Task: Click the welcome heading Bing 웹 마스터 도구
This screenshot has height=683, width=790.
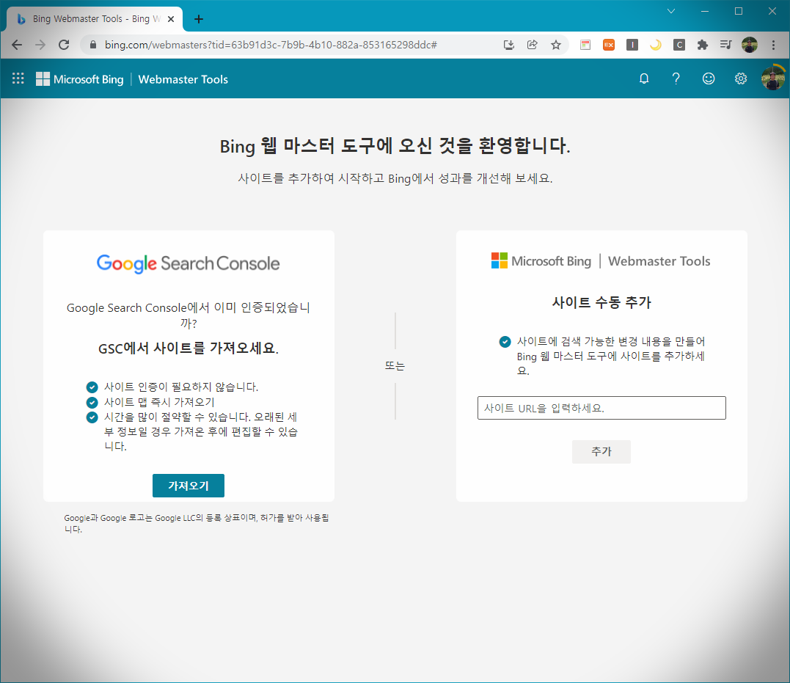Action: click(395, 146)
